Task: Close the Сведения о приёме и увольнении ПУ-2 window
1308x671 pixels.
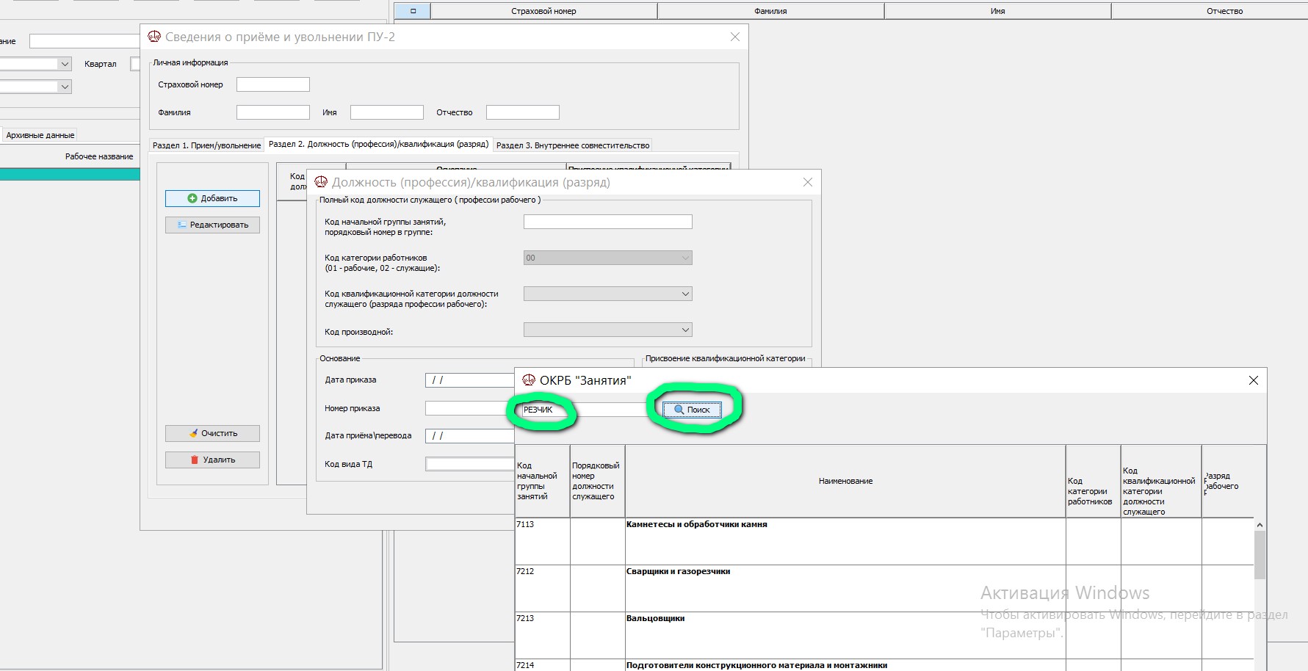Action: pos(734,37)
